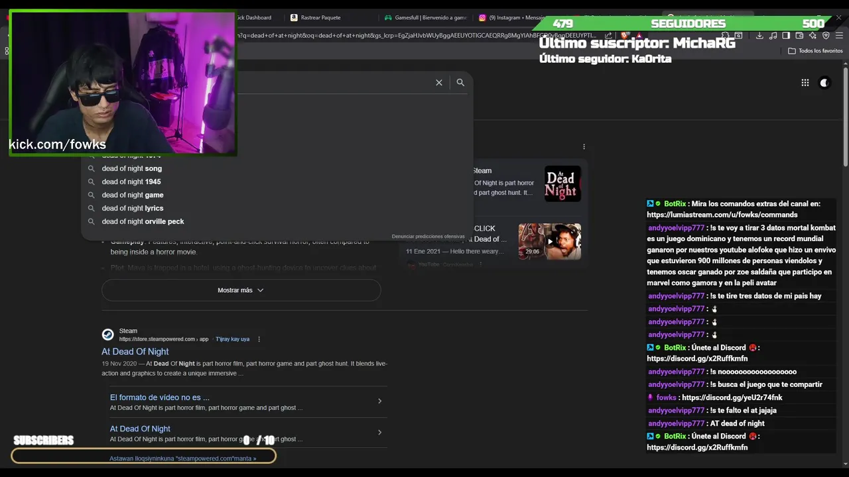The width and height of the screenshot is (849, 477).
Task: Click the magnifier search button in search box
Action: point(460,83)
